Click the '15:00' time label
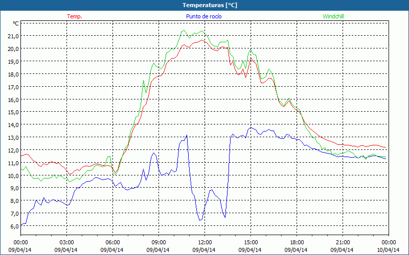 pos(251,243)
